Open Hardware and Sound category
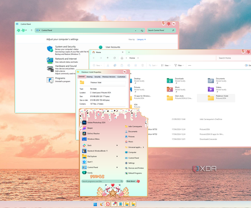This screenshot has width=251, height=208. click(x=66, y=66)
